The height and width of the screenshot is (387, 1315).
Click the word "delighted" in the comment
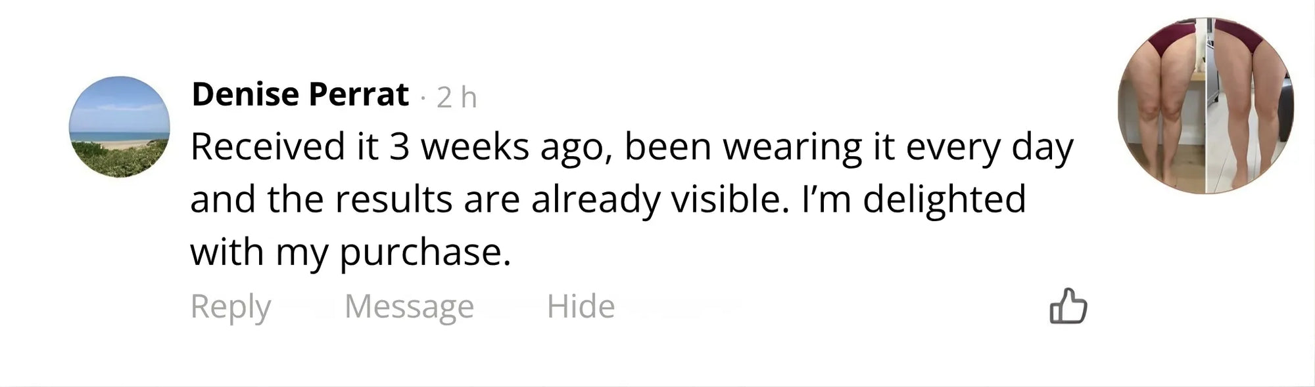pyautogui.click(x=944, y=199)
